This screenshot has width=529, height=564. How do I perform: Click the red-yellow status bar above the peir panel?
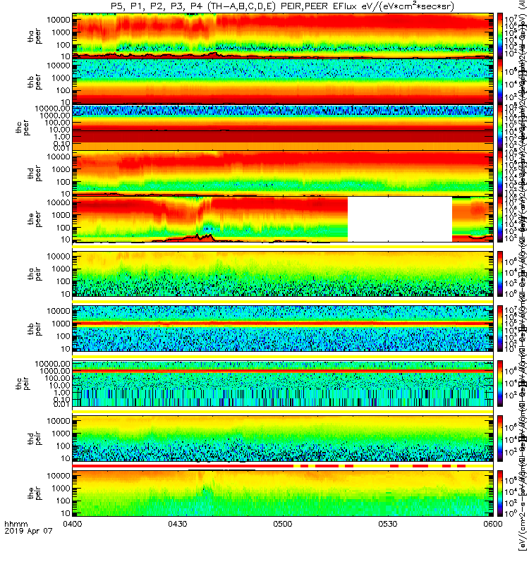tap(283, 466)
